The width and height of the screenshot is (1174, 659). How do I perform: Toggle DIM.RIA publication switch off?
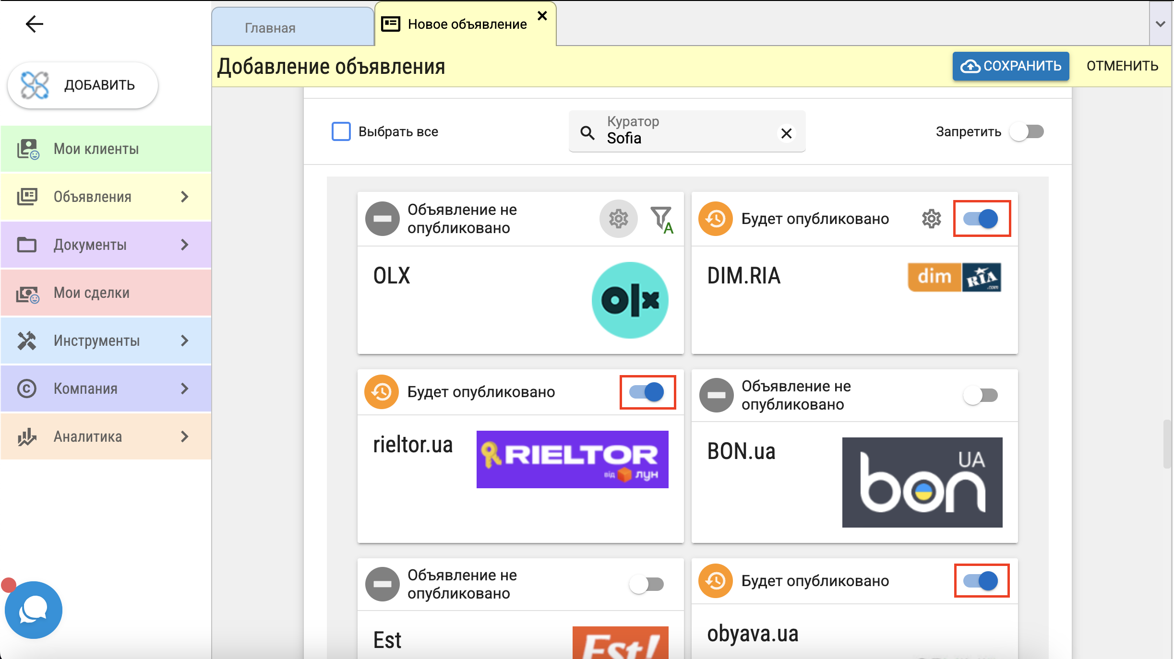tap(981, 219)
